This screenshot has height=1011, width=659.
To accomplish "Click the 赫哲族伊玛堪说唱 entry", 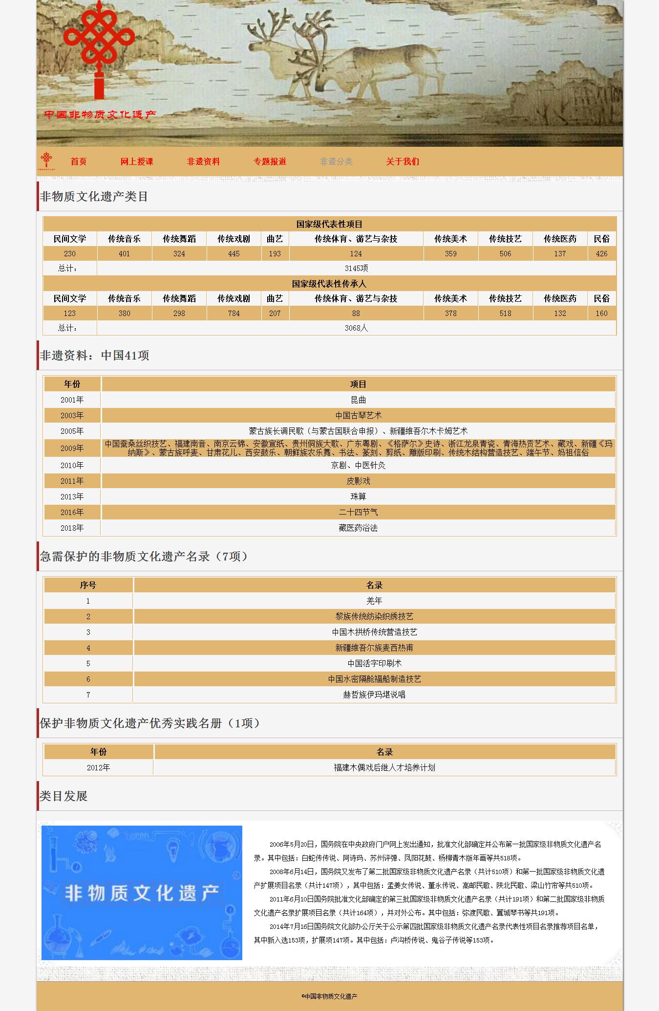I will point(374,695).
